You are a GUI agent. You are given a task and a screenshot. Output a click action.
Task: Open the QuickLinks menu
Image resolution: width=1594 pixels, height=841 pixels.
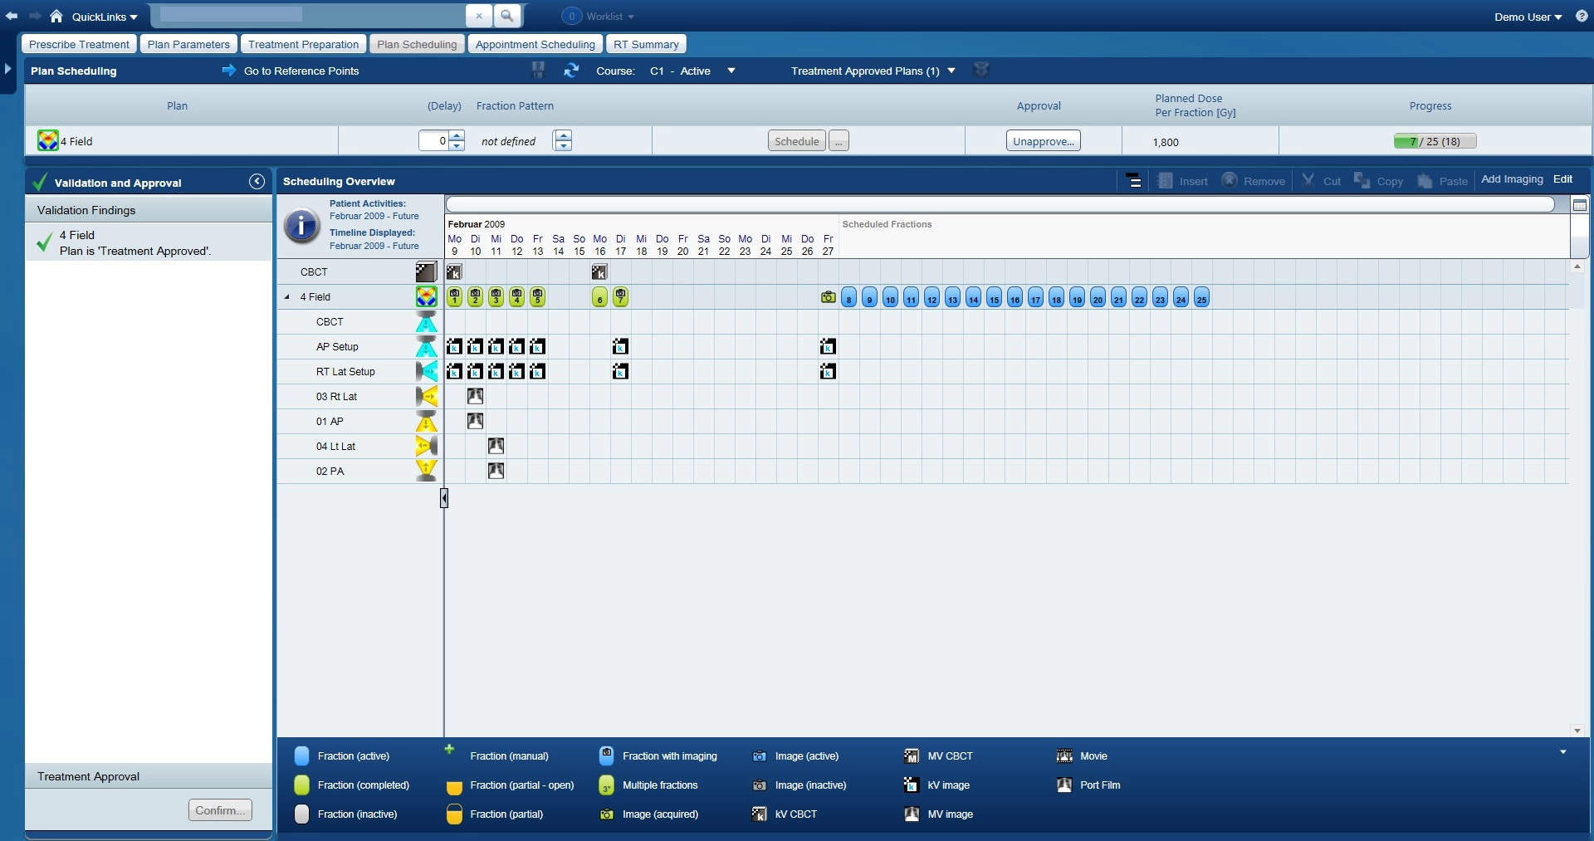104,17
